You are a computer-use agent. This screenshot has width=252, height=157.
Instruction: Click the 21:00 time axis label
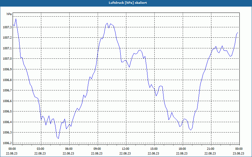pyautogui.click(x=211, y=149)
